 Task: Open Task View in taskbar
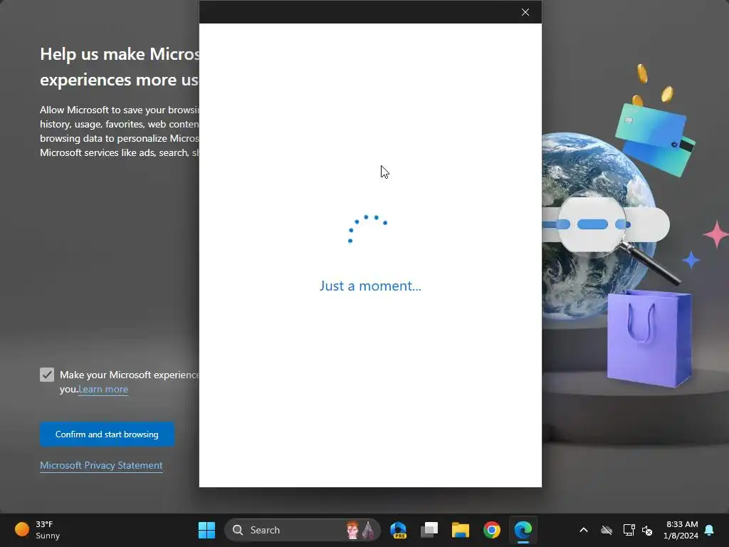[x=429, y=530]
